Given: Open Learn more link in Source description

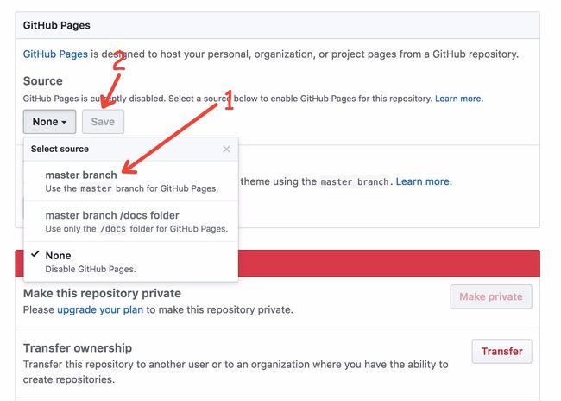Looking at the screenshot, I should [x=458, y=99].
